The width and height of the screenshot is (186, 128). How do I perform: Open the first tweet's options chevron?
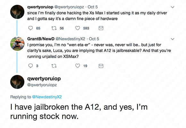(173, 7)
